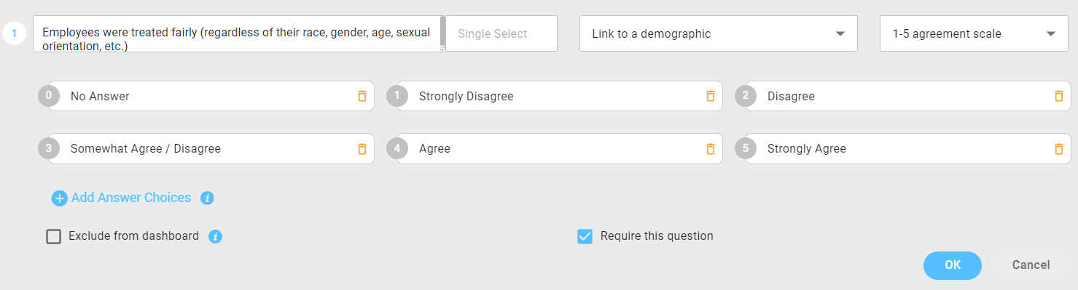
Task: Uncheck Require this question
Action: coord(585,236)
